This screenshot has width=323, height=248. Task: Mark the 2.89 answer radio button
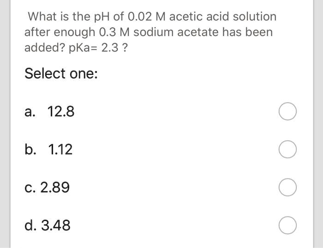coord(287,188)
